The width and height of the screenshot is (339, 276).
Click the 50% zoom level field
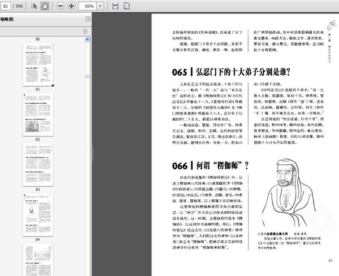(88, 6)
